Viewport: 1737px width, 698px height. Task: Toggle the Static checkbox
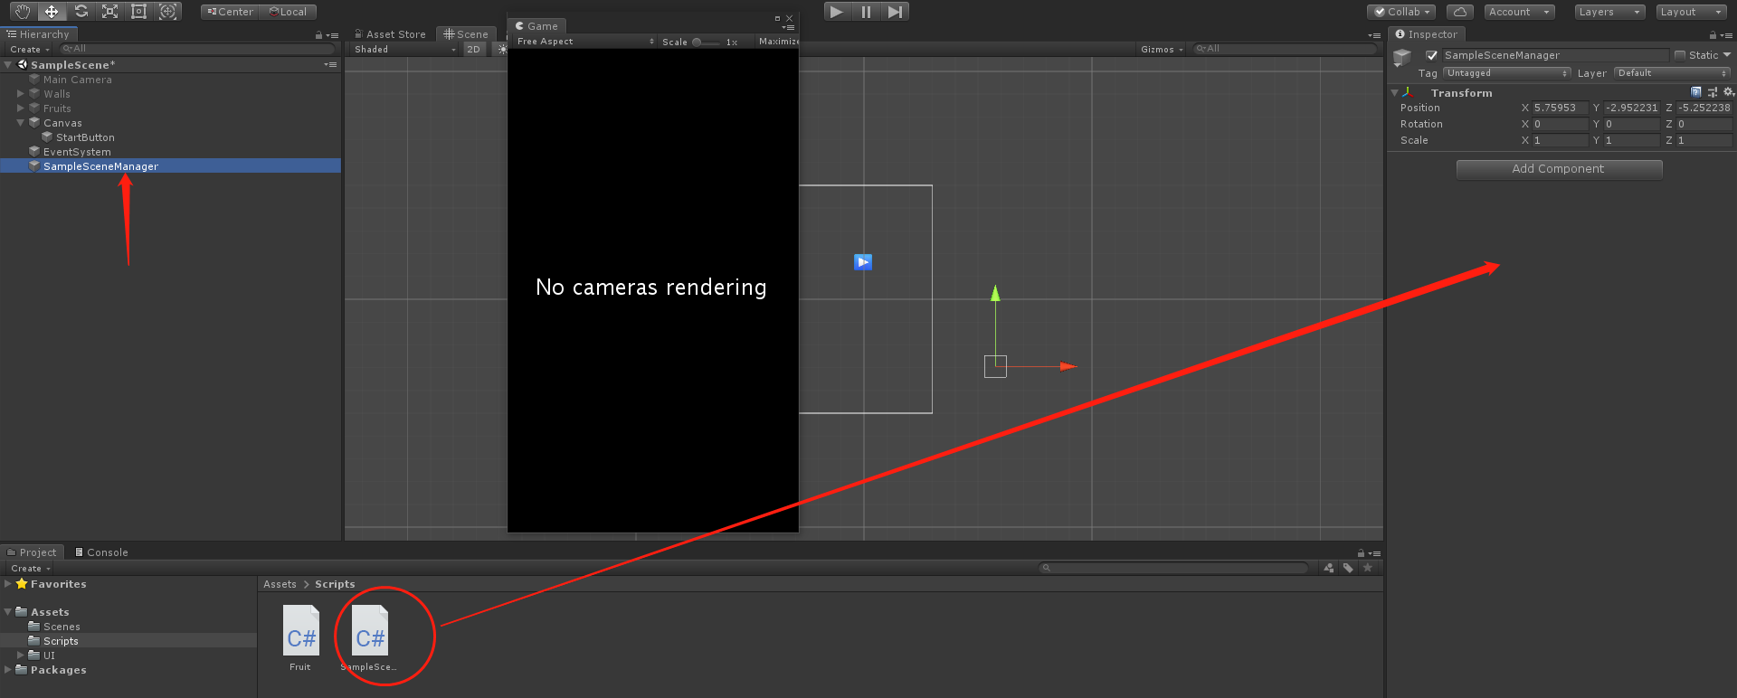(x=1680, y=55)
